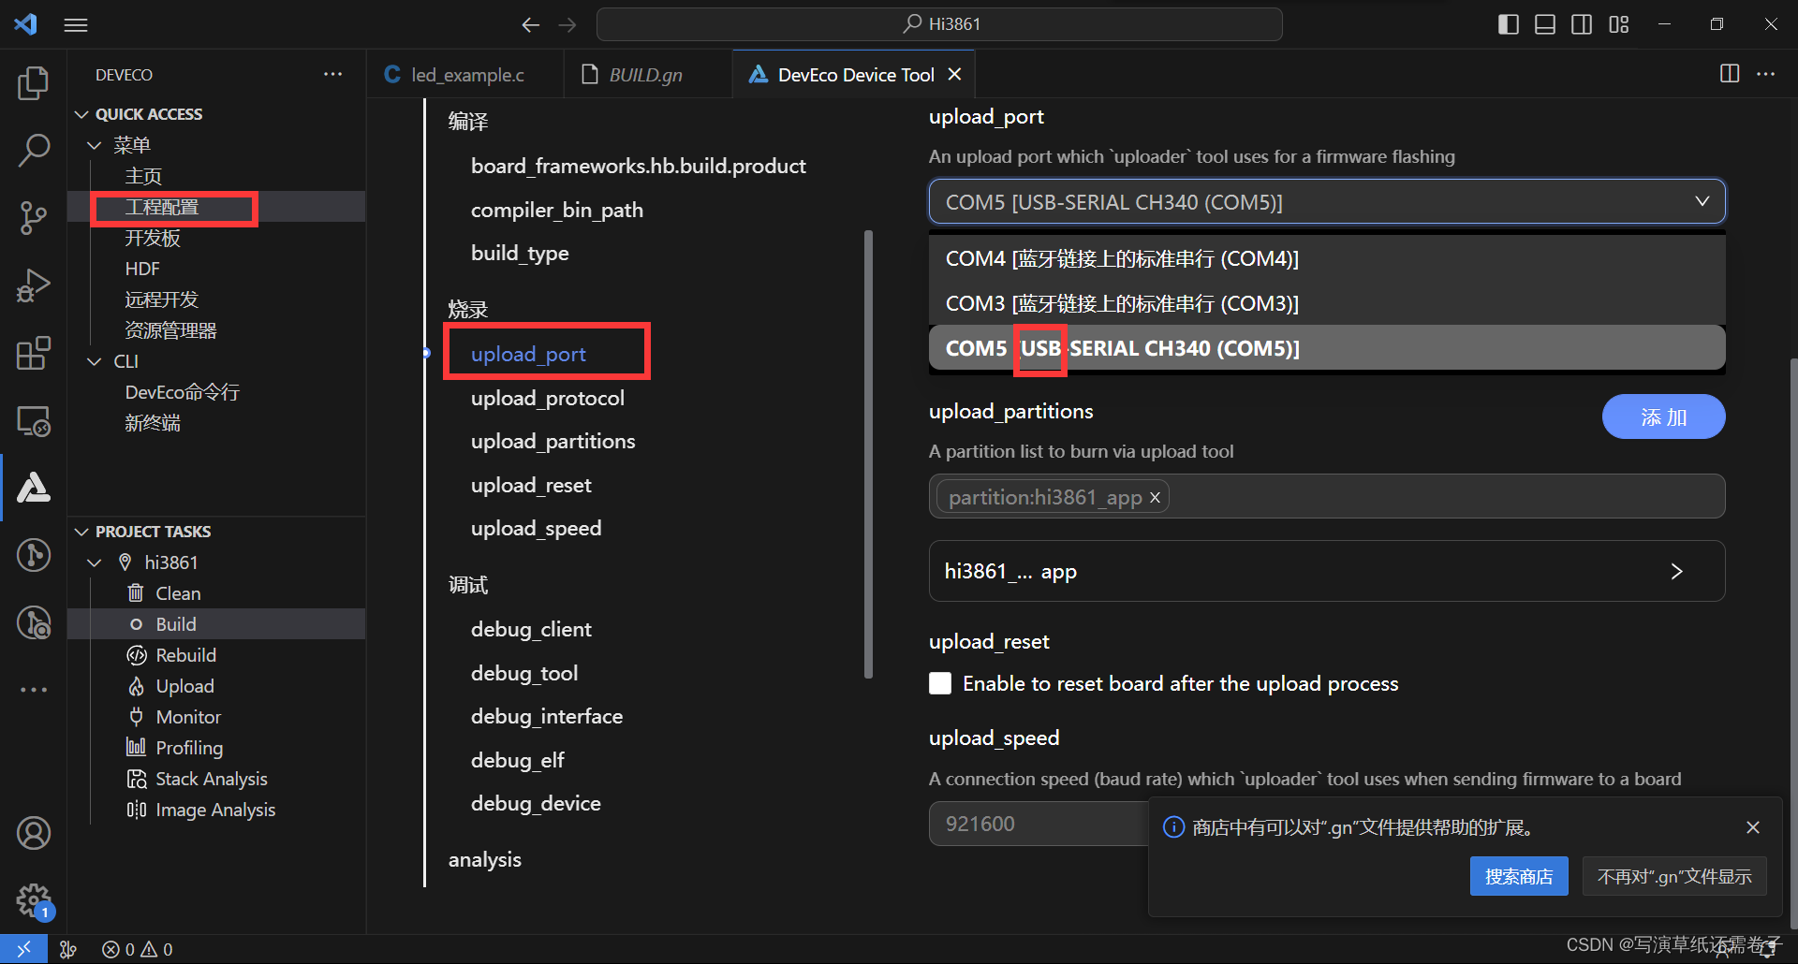Open Image Analysis task

coord(215,810)
